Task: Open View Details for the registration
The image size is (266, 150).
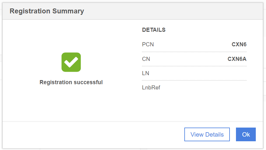Action: click(207, 135)
